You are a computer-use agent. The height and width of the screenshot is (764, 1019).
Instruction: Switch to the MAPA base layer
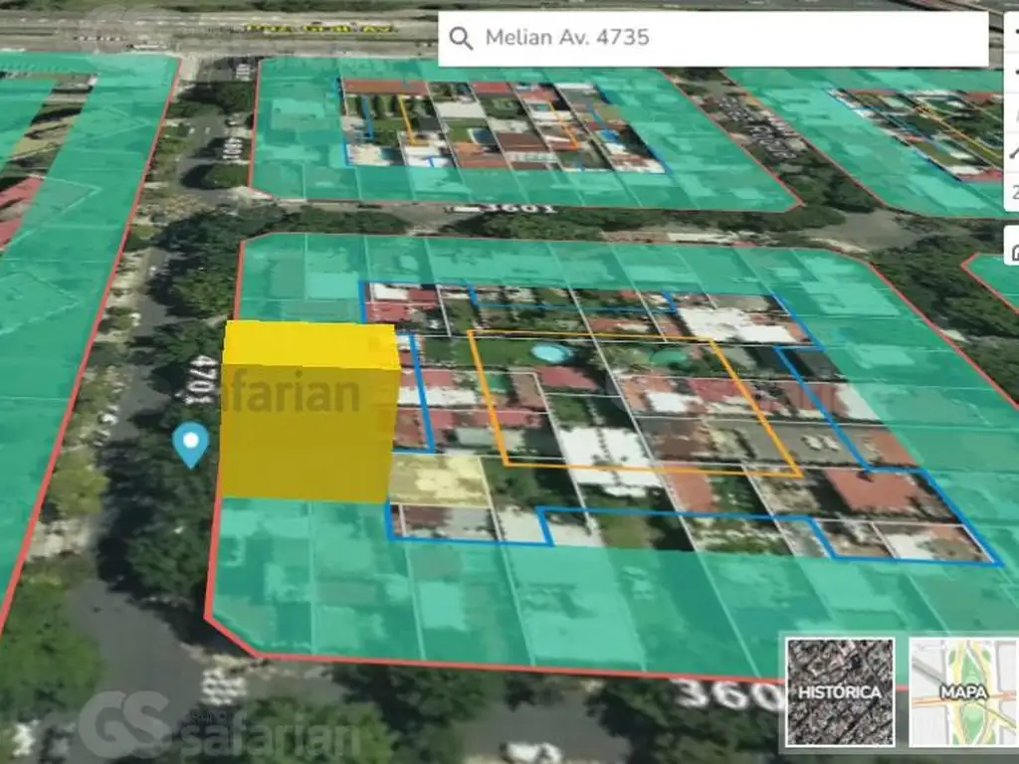click(x=961, y=692)
